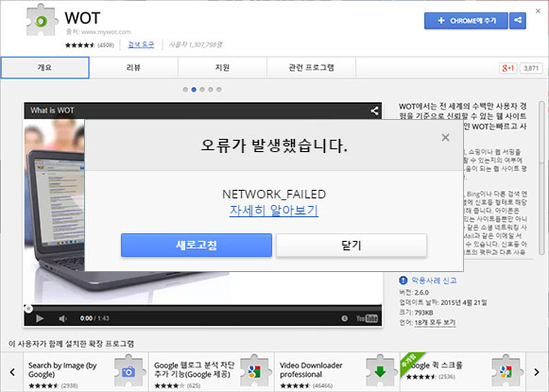Viewport: 549px width, 392px height.
Task: Click the www.mywot.com source text
Action: 106,32
